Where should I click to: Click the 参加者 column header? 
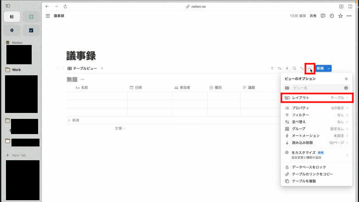click(182, 88)
